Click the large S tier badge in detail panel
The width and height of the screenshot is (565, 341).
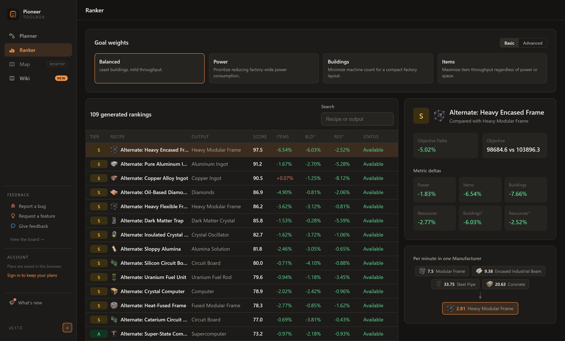[421, 116]
